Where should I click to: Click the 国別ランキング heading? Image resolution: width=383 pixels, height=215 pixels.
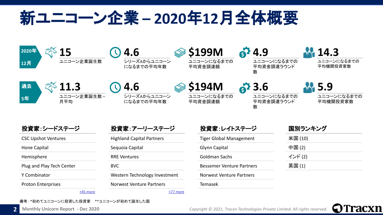pyautogui.click(x=307, y=129)
